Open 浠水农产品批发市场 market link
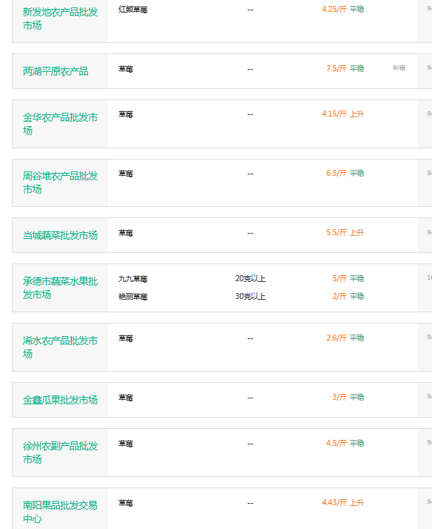432x529 pixels. tap(60, 347)
